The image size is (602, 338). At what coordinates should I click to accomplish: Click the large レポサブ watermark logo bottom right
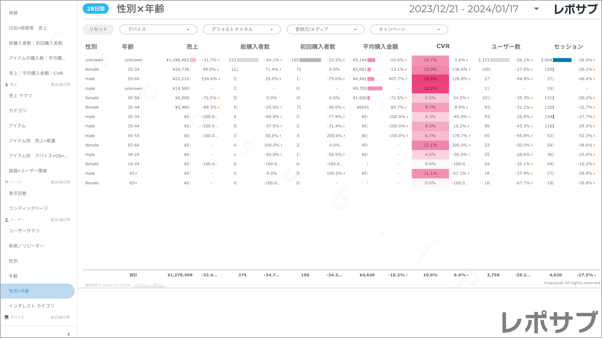[550, 322]
